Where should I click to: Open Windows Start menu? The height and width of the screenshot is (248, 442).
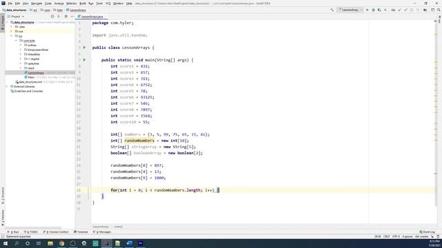click(x=6, y=243)
